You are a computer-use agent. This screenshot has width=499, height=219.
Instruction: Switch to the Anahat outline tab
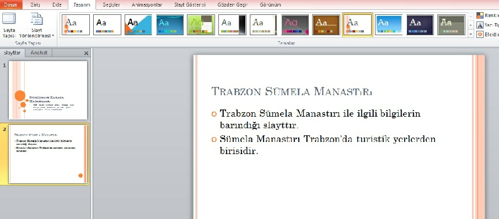pos(39,53)
